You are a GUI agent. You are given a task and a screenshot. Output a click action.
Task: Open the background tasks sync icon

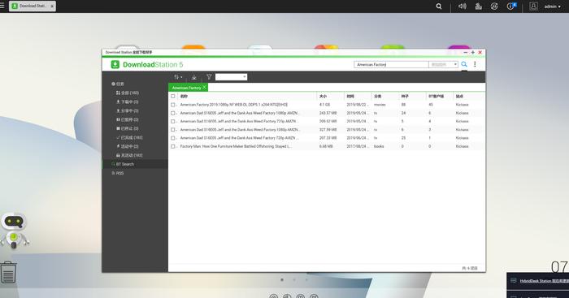pos(494,6)
